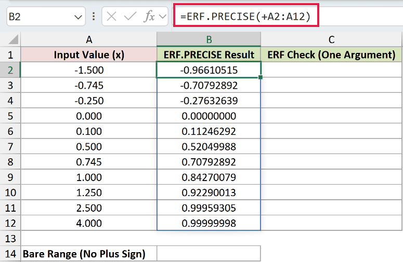Select row 10 header
Screen dimensions: 403x262
pos(10,192)
